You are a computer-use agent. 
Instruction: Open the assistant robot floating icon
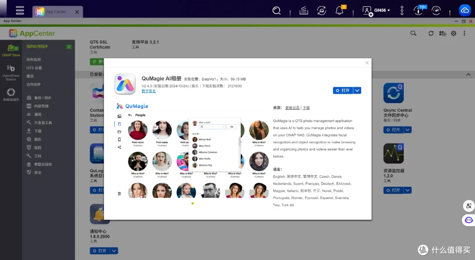pos(469,220)
